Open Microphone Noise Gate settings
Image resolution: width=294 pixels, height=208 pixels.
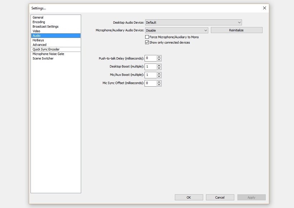tap(56, 54)
